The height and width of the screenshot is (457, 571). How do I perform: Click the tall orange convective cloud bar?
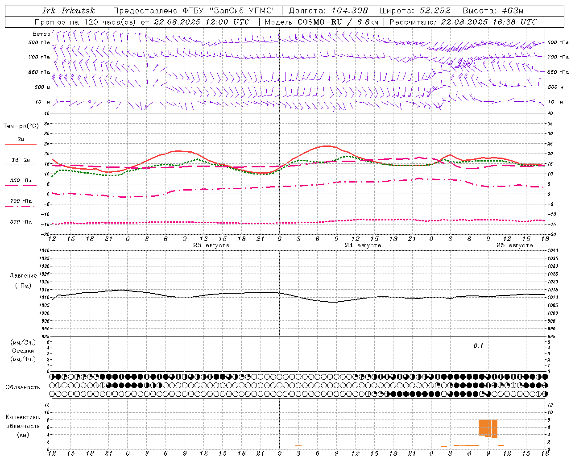[x=488, y=428]
